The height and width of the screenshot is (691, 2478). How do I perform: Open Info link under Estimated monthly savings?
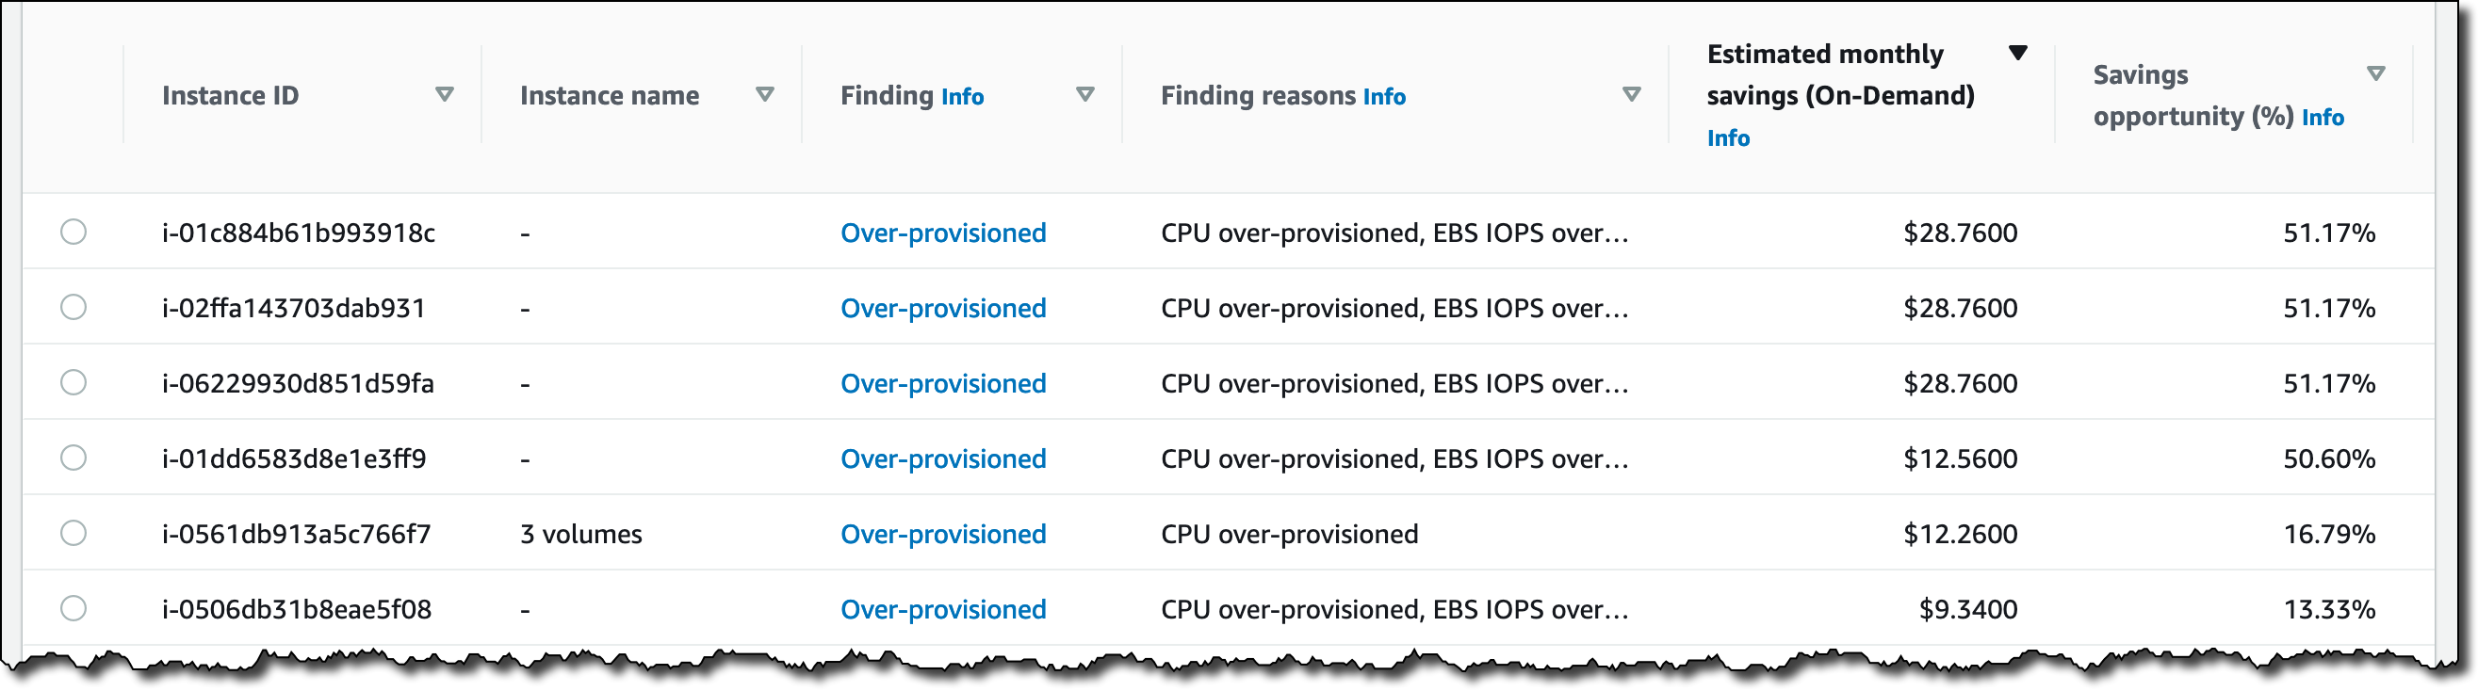(x=1729, y=138)
